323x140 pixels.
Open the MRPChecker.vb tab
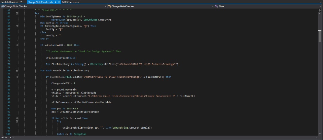(71, 2)
